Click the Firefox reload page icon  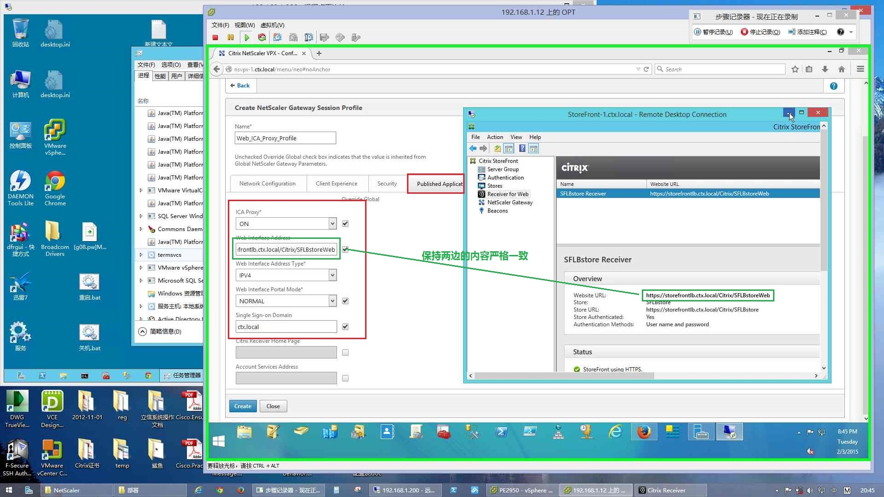(x=646, y=69)
